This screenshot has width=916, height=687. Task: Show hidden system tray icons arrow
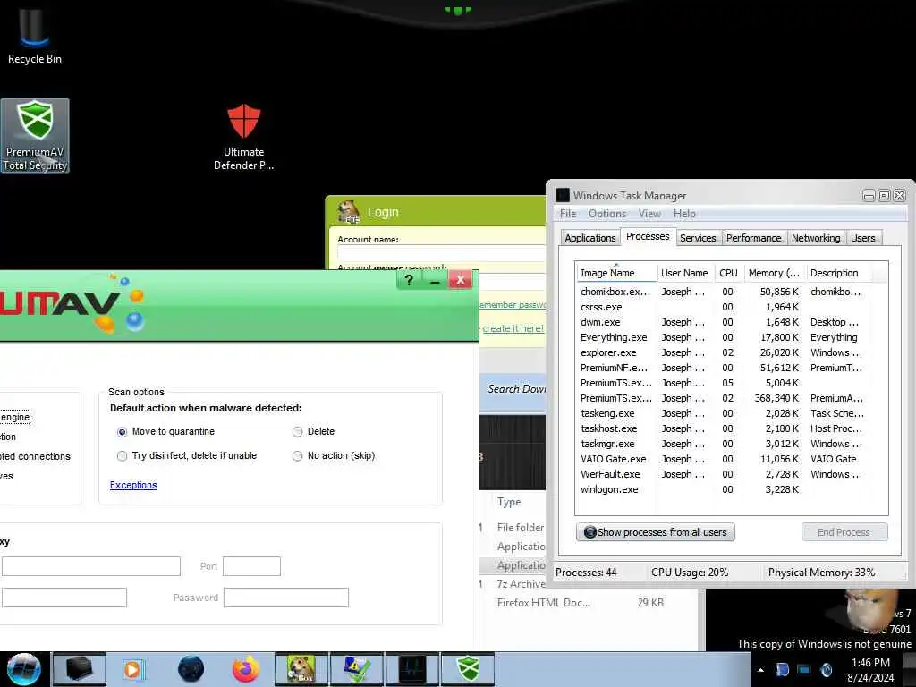tap(760, 670)
